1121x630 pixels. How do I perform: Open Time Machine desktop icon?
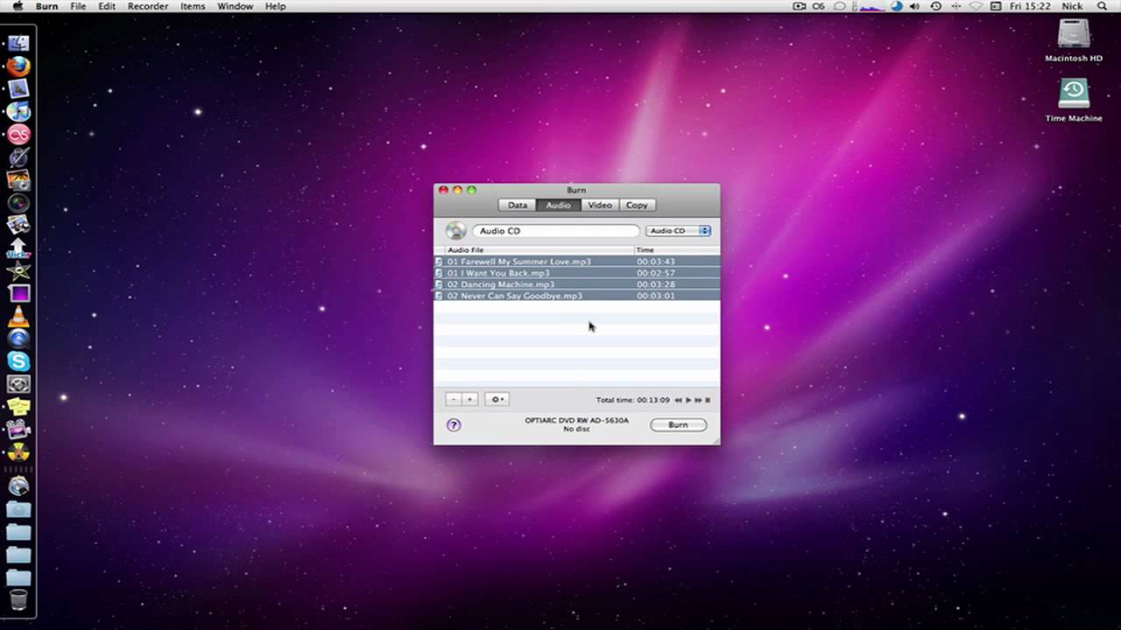pyautogui.click(x=1074, y=100)
